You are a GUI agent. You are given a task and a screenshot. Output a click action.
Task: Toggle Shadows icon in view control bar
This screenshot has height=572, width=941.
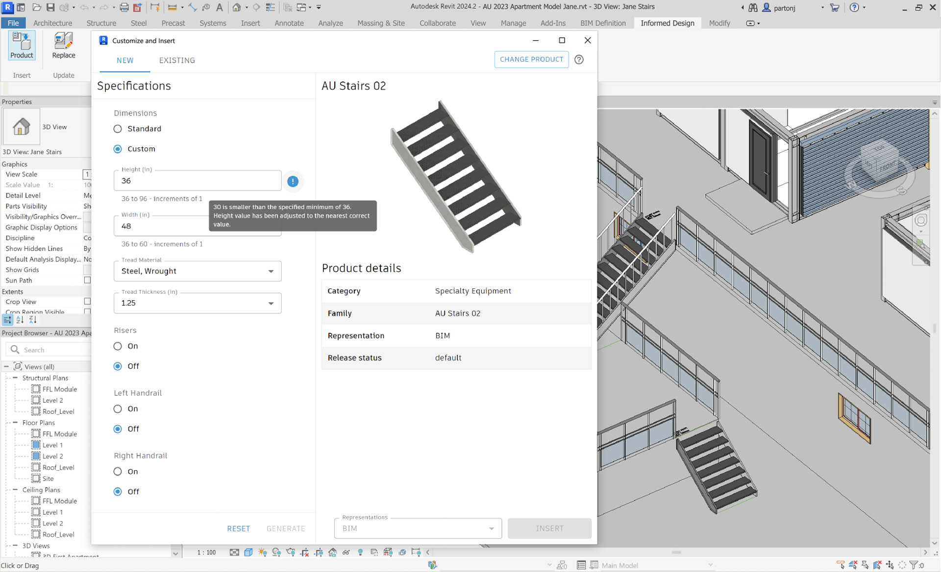click(276, 552)
